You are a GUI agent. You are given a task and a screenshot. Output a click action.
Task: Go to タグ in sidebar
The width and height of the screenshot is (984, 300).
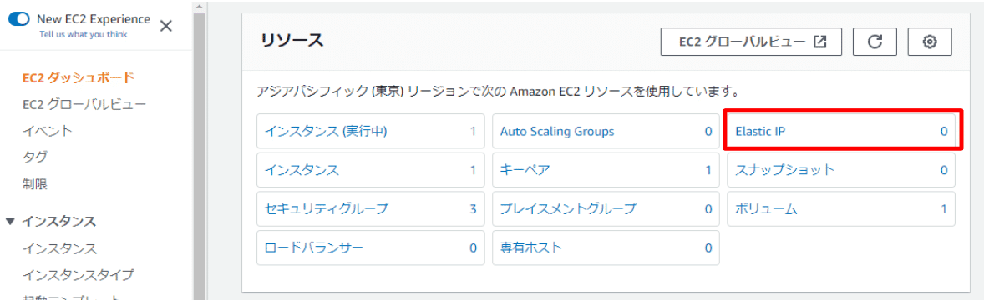pos(34,157)
